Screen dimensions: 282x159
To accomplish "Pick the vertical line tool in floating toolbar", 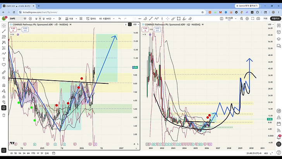I will click(x=162, y=19).
